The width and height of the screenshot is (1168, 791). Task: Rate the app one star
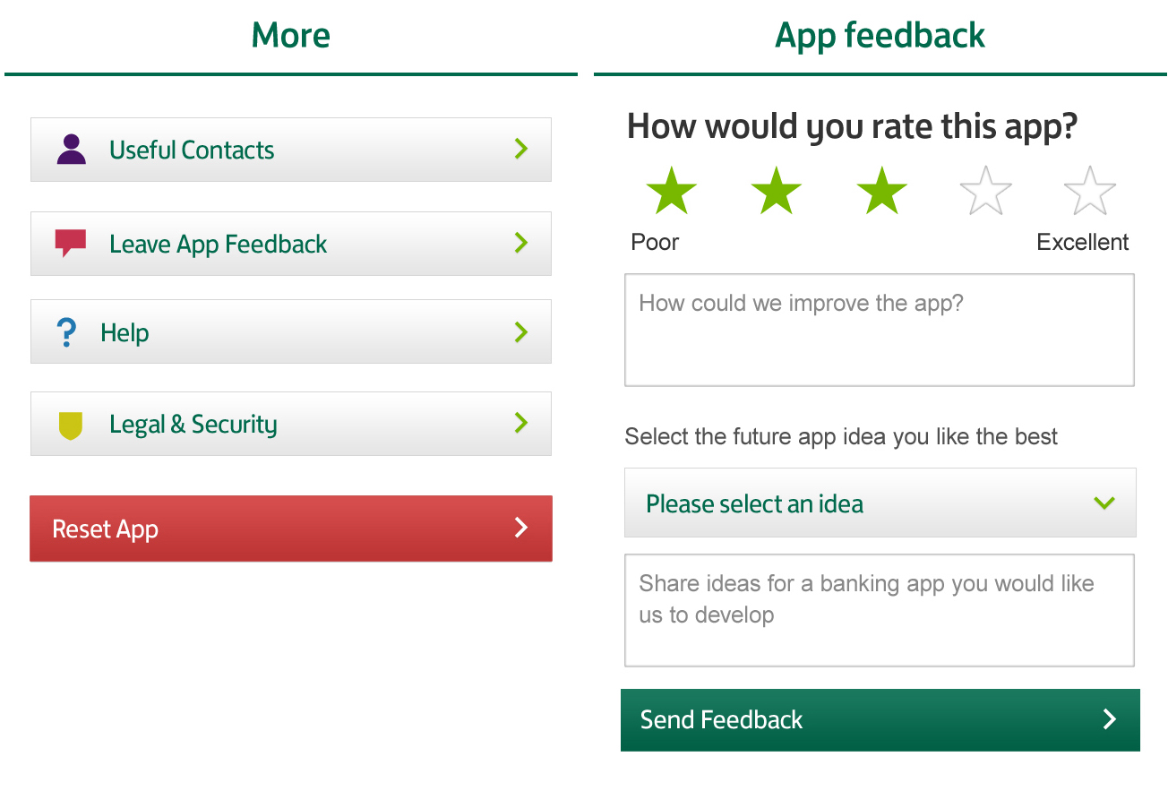671,192
